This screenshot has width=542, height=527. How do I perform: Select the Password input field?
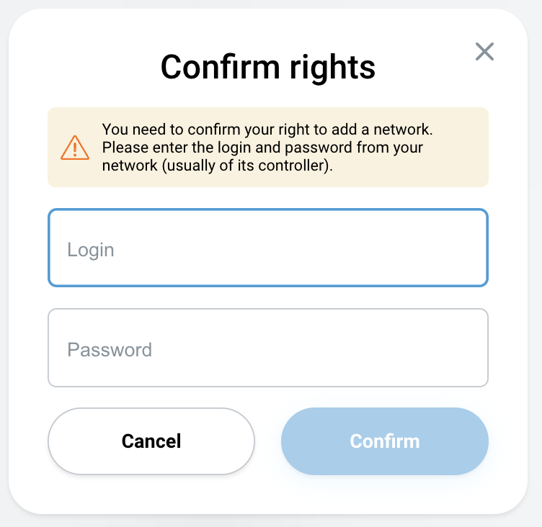pyautogui.click(x=268, y=348)
